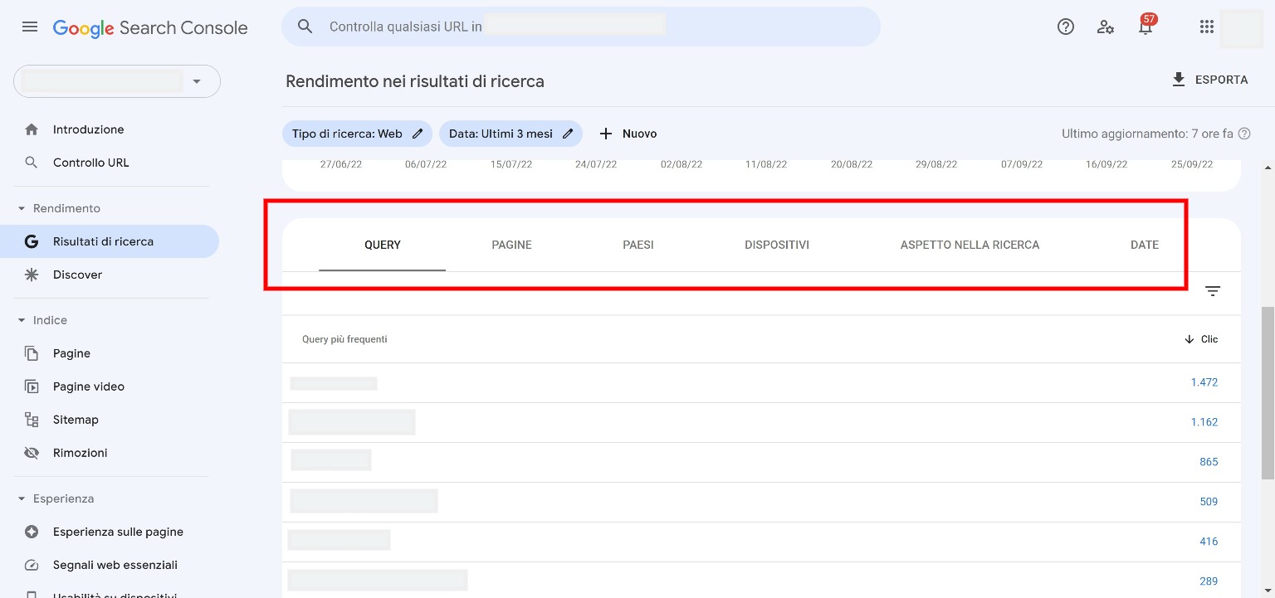Switch to the DISPOSITIVI tab
This screenshot has height=598, width=1275.
click(777, 245)
